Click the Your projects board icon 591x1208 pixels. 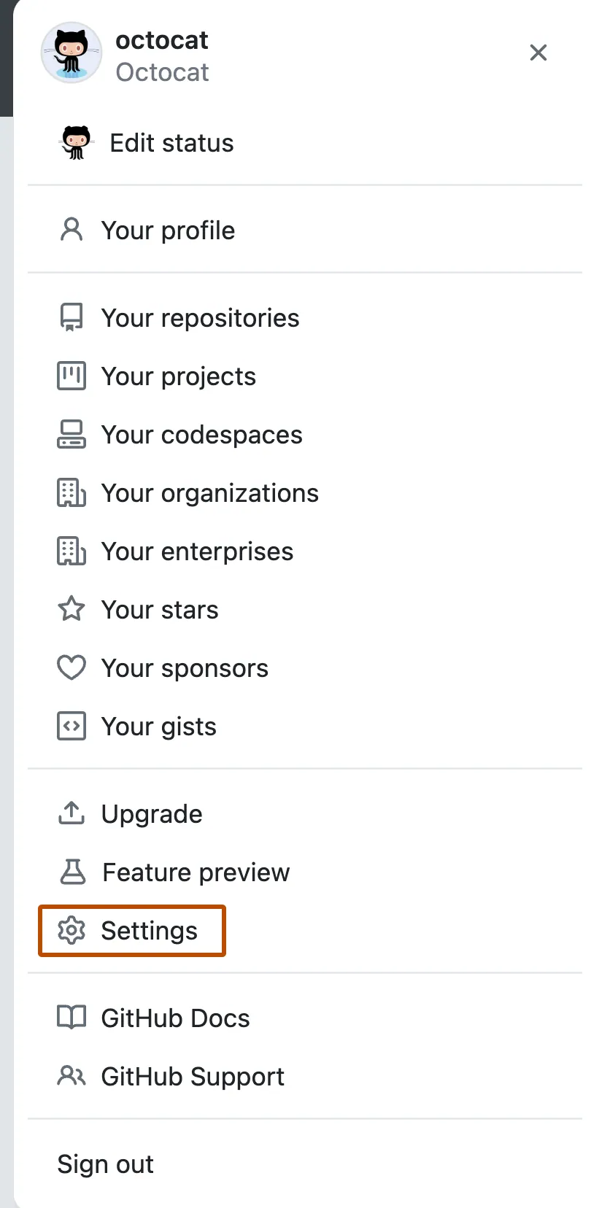point(71,375)
